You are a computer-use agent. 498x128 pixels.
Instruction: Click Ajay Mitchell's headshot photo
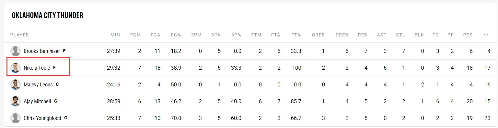16,101
